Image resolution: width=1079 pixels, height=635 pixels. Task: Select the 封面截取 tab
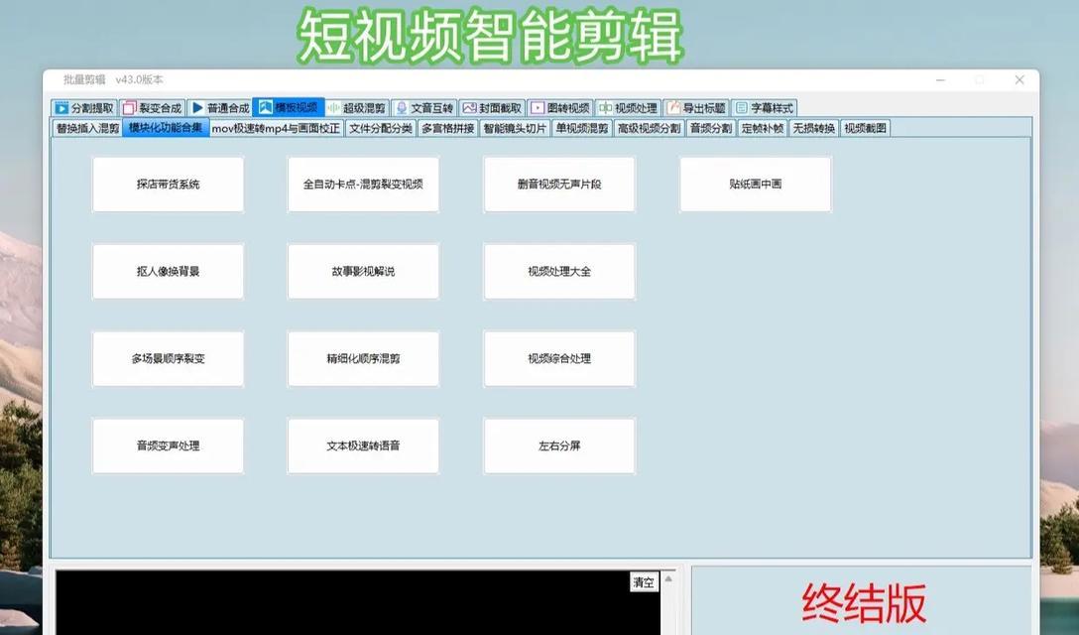pos(492,108)
